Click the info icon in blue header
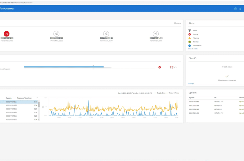This screenshot has width=244, height=161. pyautogui.click(x=236, y=9)
